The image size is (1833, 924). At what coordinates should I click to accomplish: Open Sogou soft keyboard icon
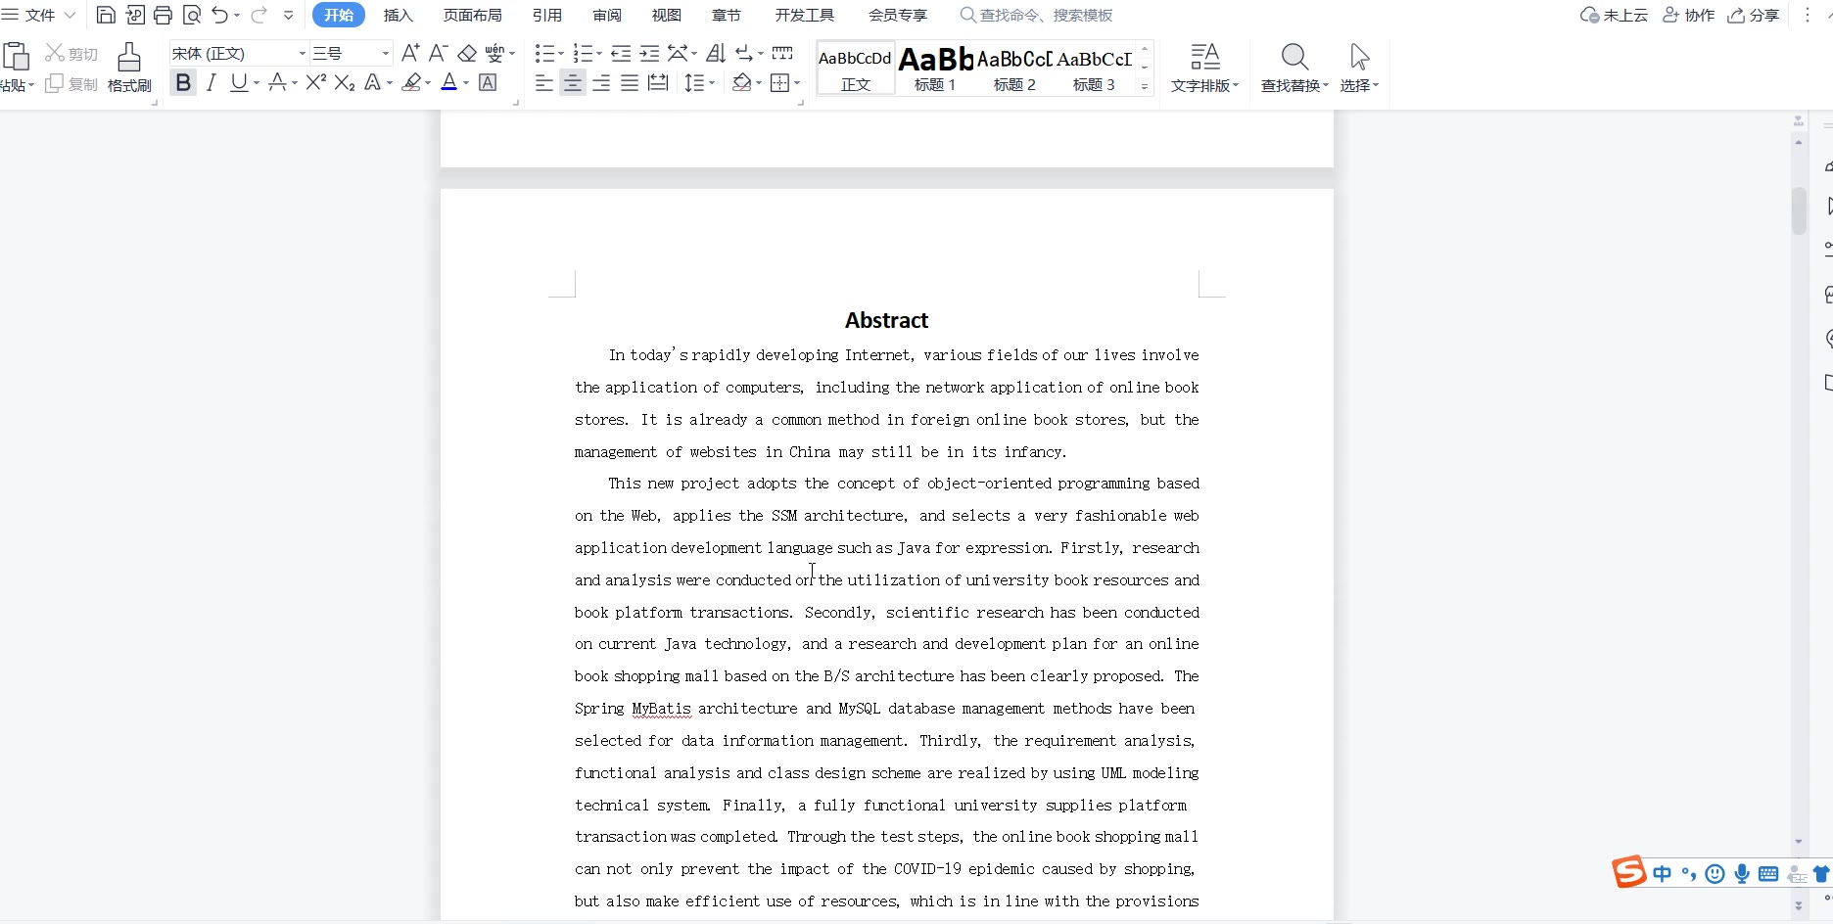tap(1768, 874)
